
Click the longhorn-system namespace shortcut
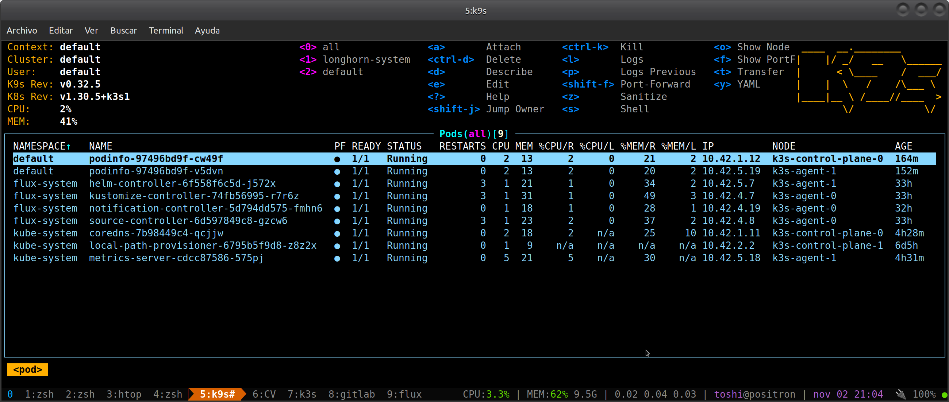(x=366, y=59)
